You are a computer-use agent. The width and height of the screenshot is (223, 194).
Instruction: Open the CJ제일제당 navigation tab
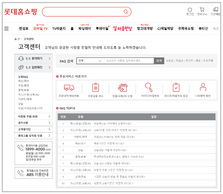165,29
